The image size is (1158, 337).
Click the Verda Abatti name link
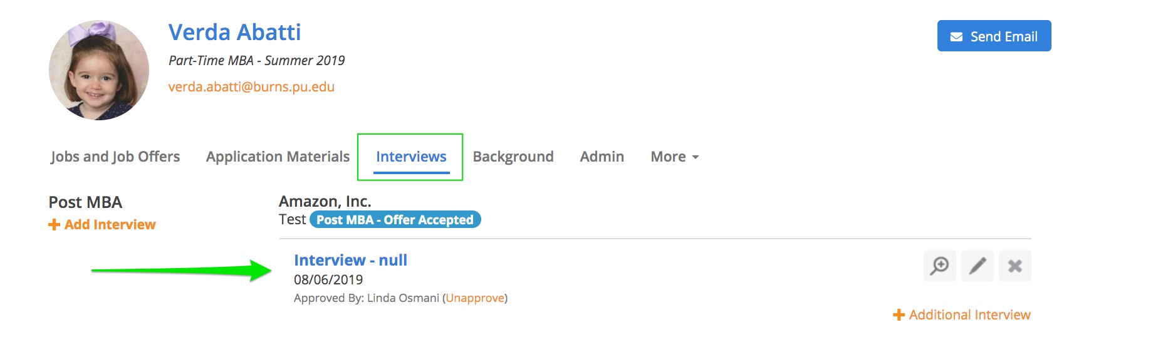tap(234, 33)
